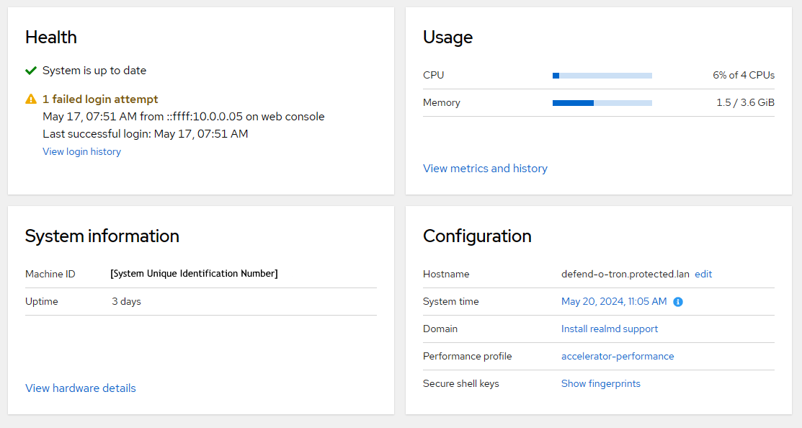Open View hardware details
Screen dimensions: 802x428
coord(80,388)
